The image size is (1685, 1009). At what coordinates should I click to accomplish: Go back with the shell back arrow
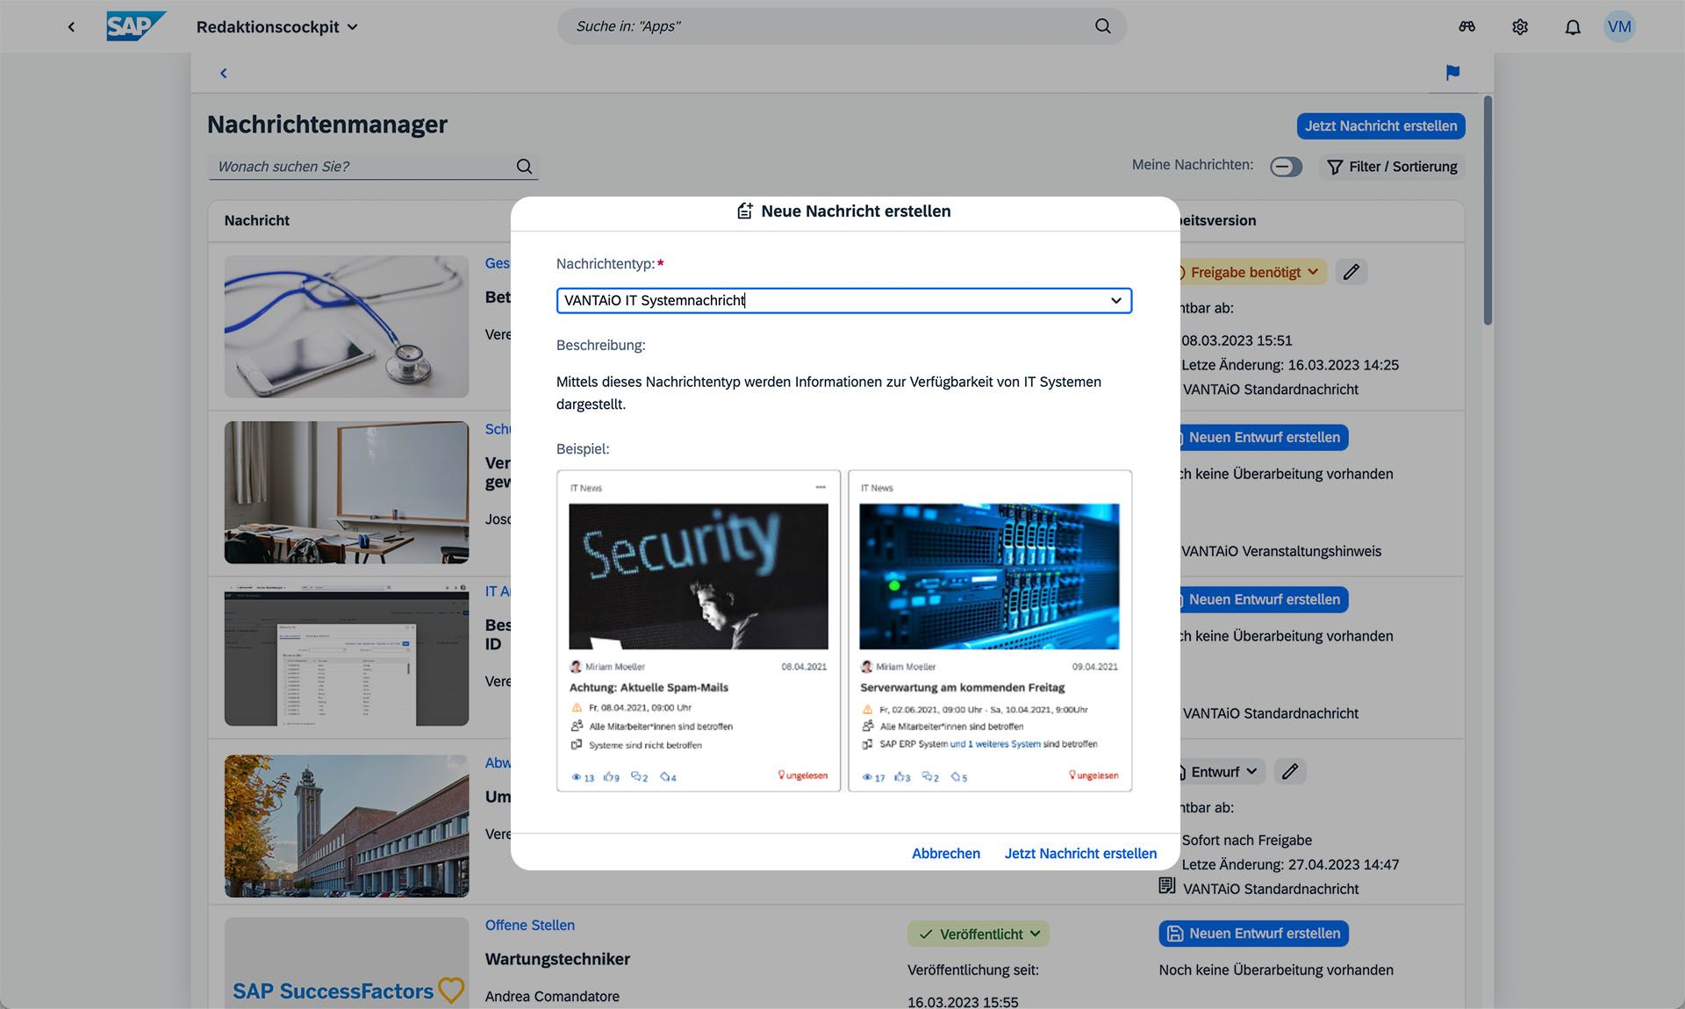71,27
